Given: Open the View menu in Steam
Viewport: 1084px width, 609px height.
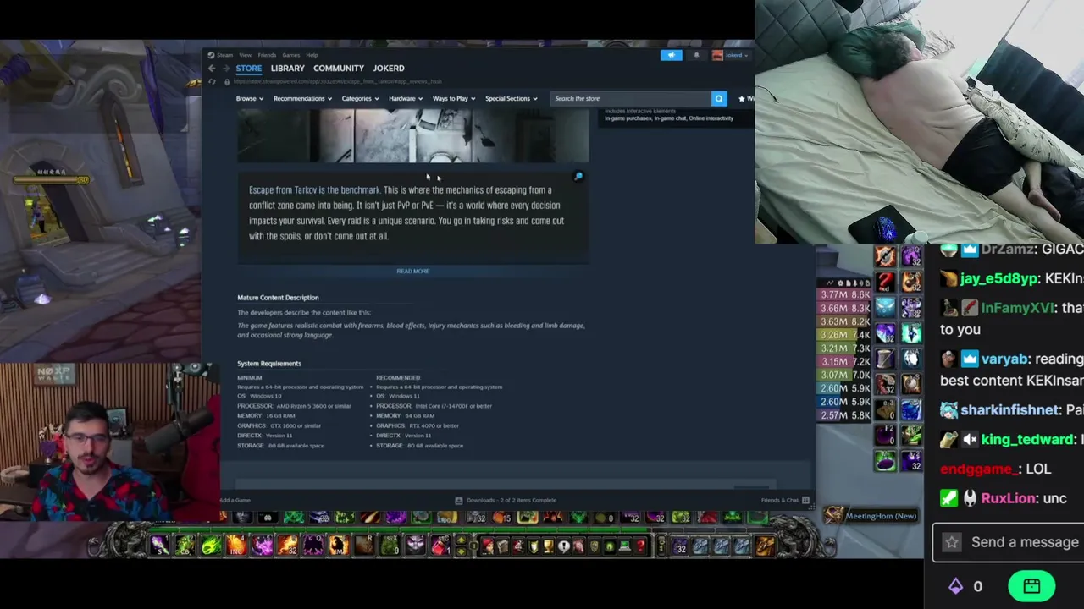Looking at the screenshot, I should pyautogui.click(x=245, y=55).
